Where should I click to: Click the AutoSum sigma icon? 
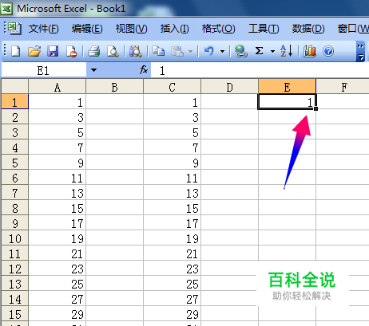point(259,51)
